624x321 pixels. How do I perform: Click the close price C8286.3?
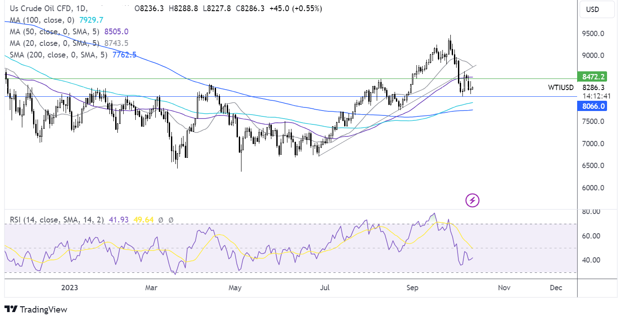(x=251, y=8)
